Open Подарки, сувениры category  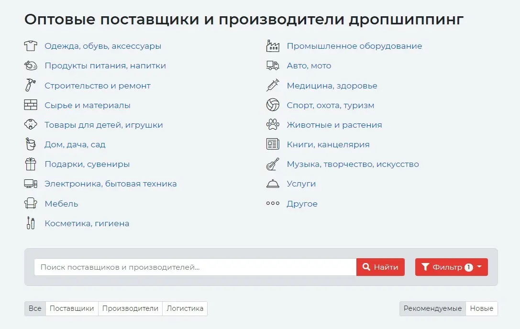tap(87, 164)
